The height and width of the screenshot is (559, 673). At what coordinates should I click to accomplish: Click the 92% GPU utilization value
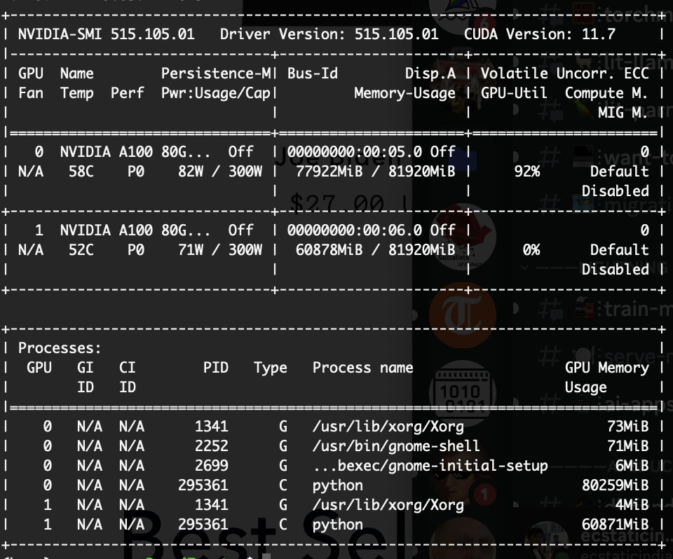click(x=527, y=172)
